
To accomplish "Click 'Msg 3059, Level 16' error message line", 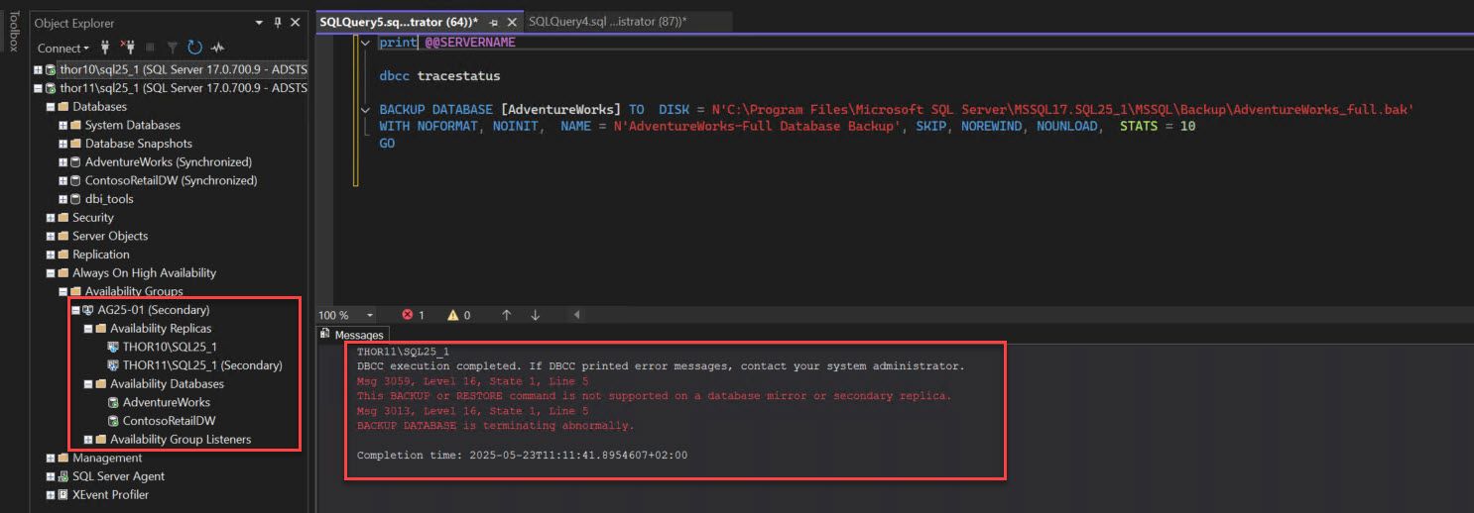I will [472, 381].
